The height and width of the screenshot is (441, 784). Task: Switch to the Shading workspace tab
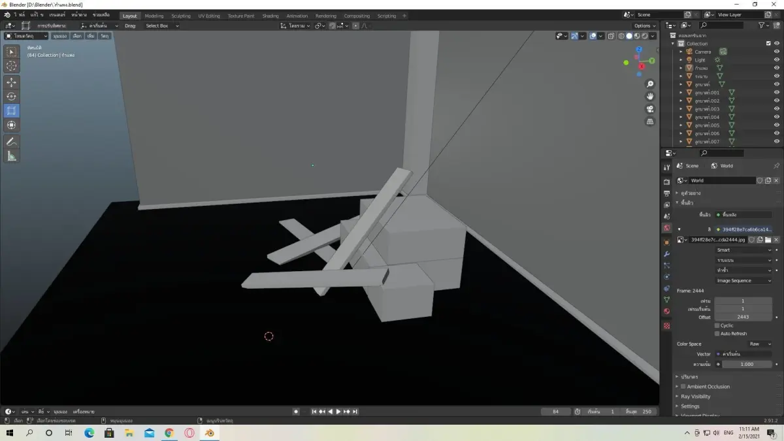tap(270, 16)
